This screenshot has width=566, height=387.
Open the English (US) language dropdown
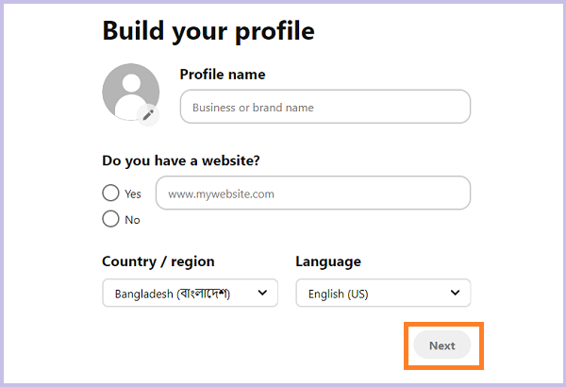pos(383,293)
